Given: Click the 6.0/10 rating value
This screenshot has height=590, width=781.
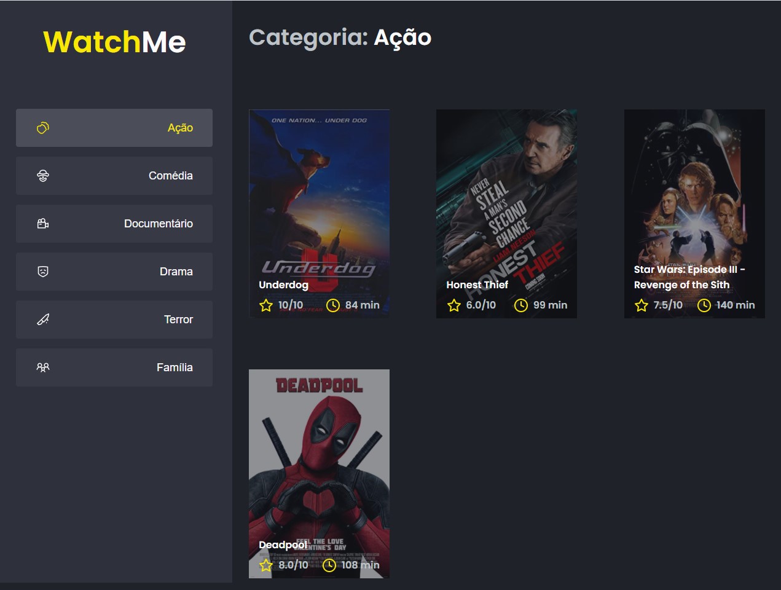Looking at the screenshot, I should click(481, 305).
